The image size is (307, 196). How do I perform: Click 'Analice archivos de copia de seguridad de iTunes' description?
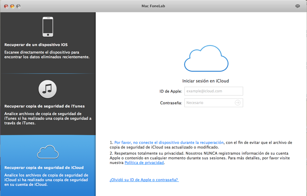(48, 118)
